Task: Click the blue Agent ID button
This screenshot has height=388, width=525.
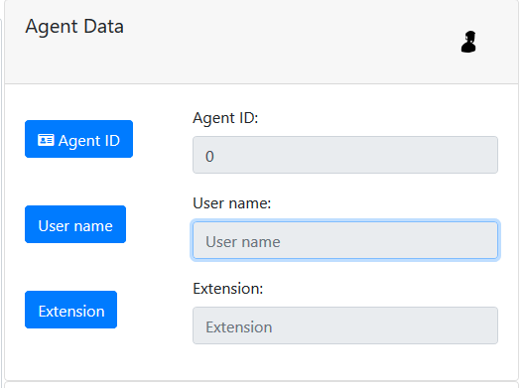Action: click(x=78, y=139)
